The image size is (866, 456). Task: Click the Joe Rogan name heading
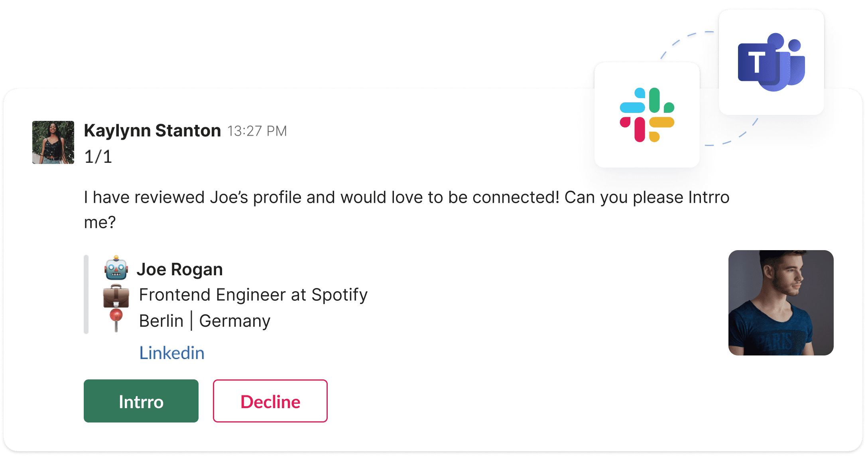(180, 269)
